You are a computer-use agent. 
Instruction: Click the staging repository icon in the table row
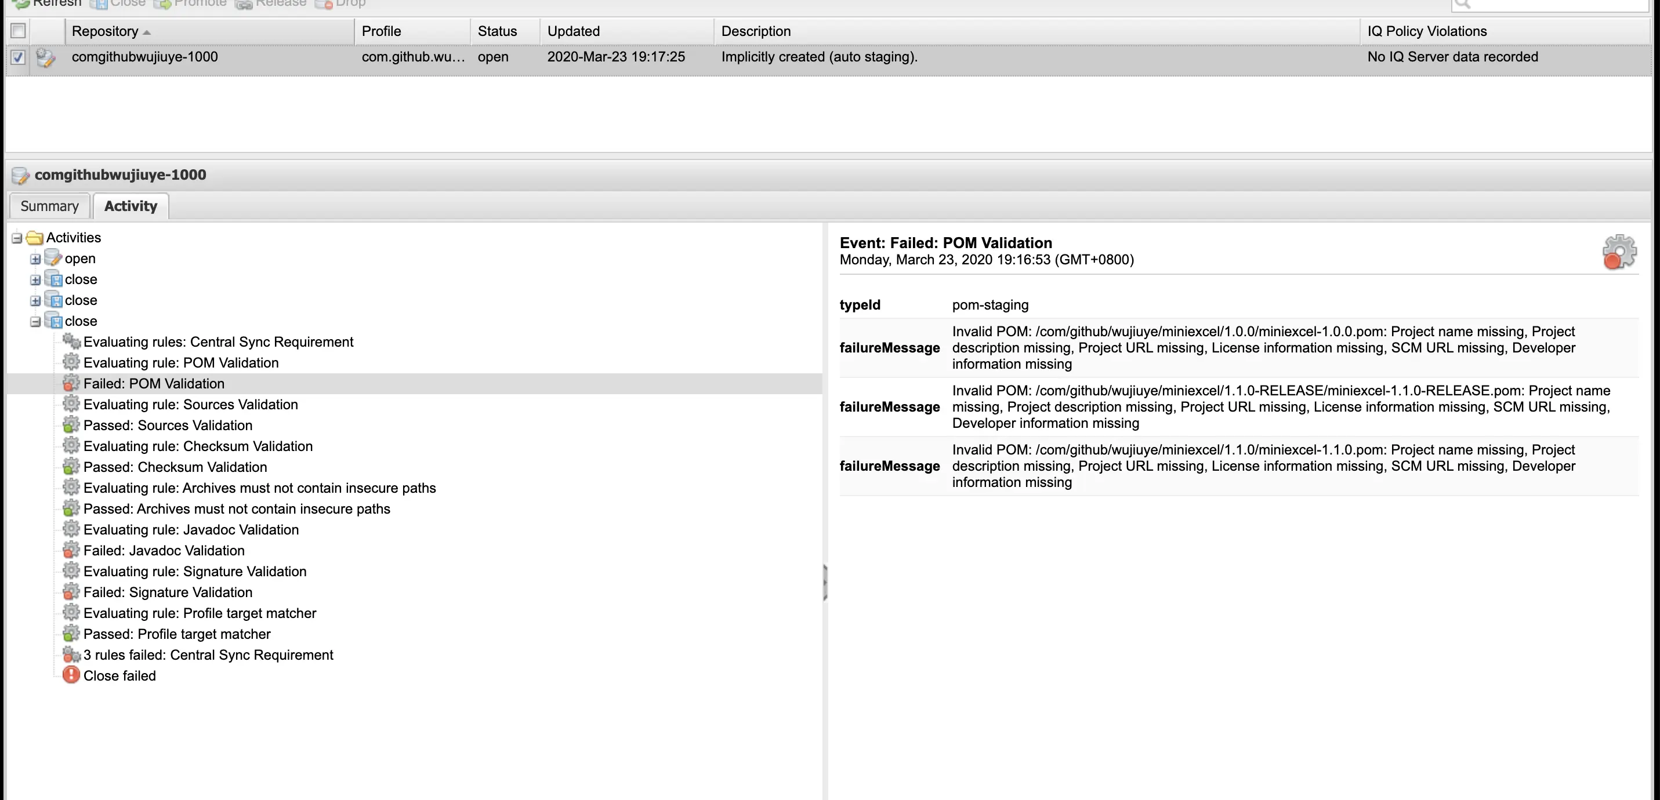(45, 57)
